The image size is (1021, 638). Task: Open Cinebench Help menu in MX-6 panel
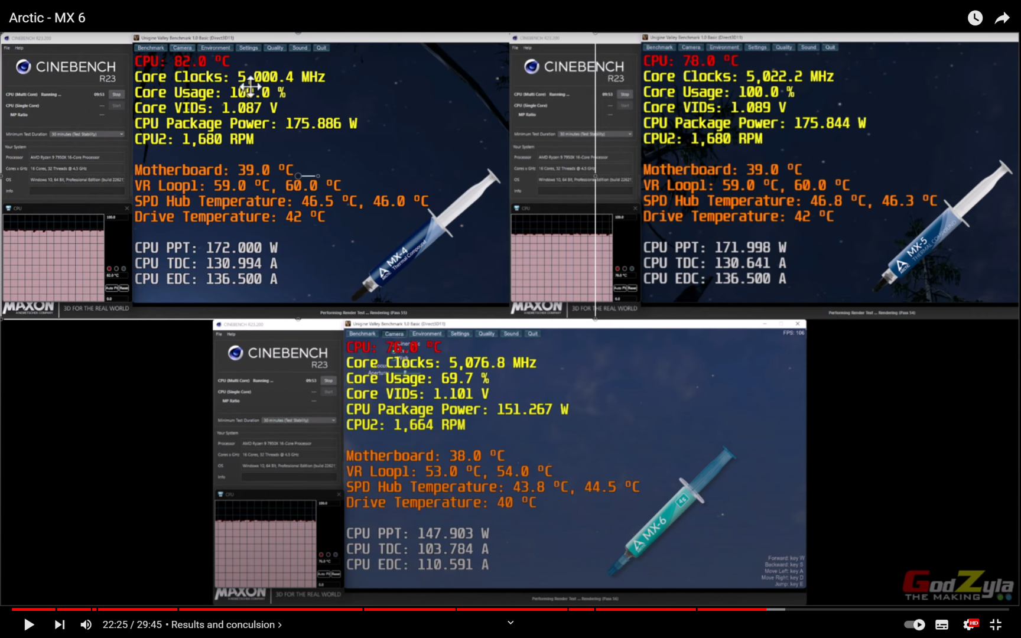coord(231,334)
